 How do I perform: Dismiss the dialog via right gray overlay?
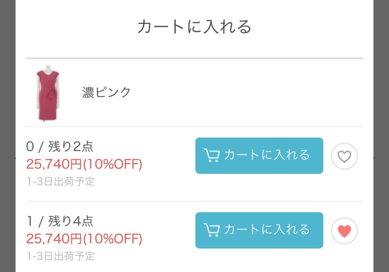pos(381,136)
